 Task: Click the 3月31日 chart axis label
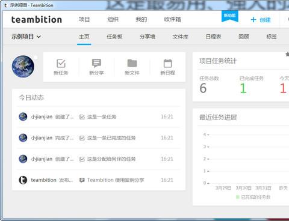click(263, 188)
